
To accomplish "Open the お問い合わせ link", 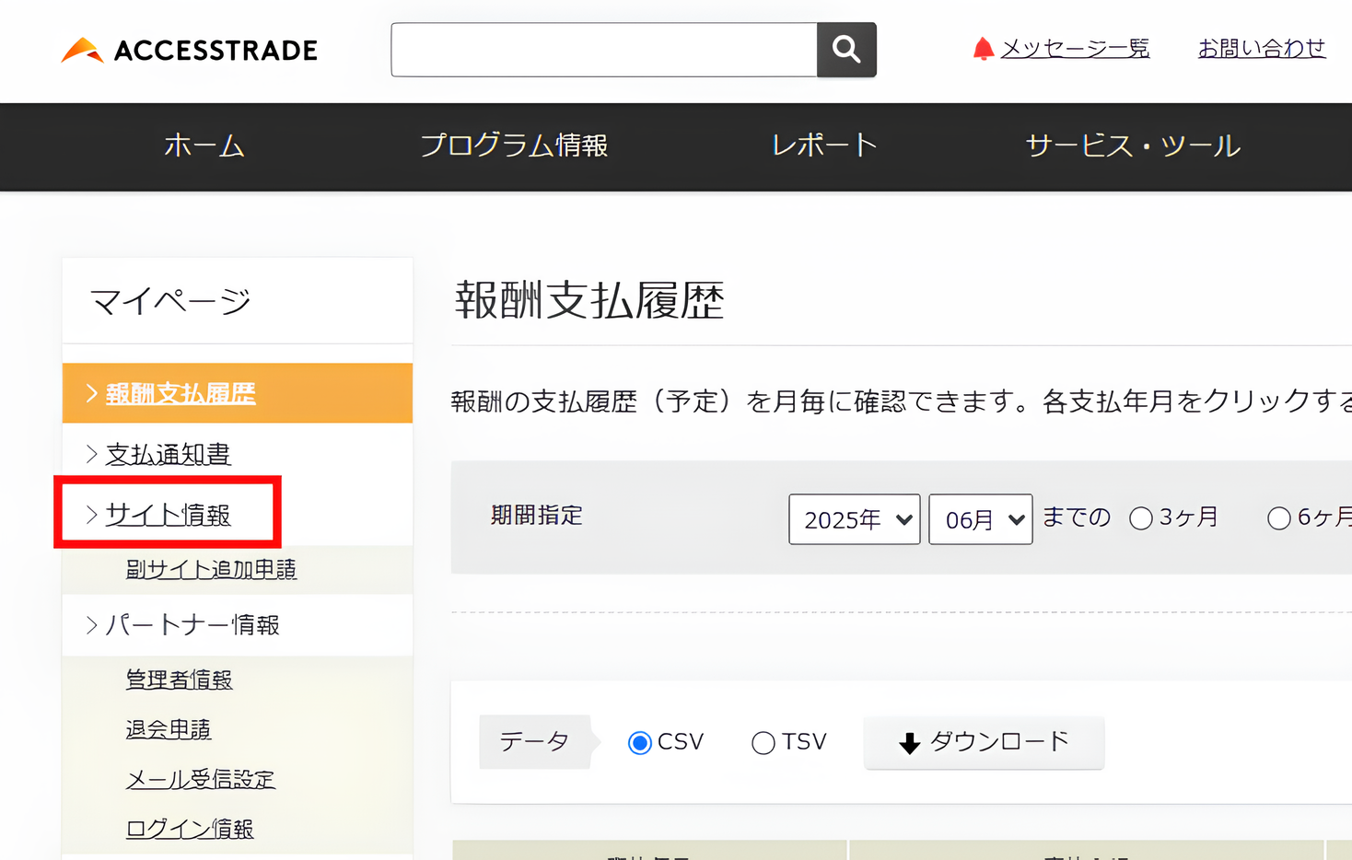I will coord(1261,48).
